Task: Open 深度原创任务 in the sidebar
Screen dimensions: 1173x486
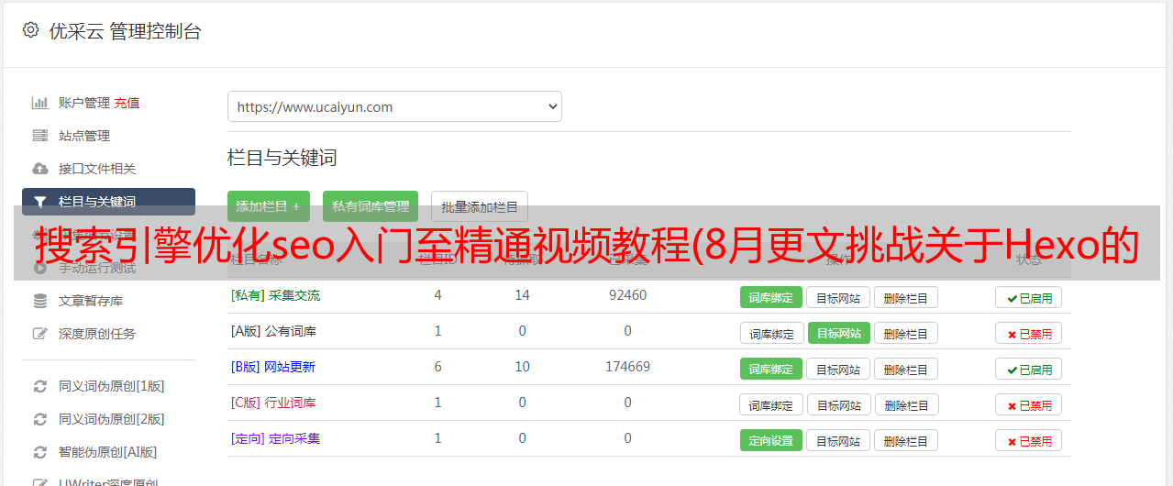Action: pyautogui.click(x=97, y=334)
